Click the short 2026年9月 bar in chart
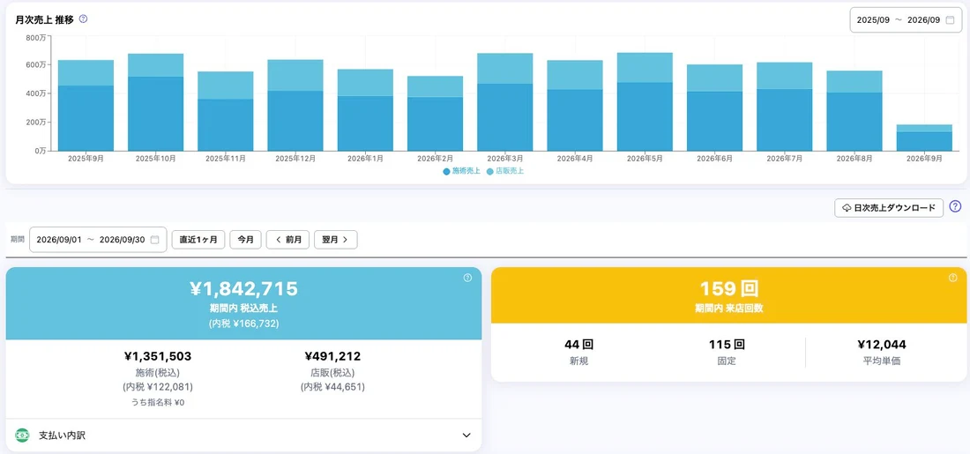Screen dimensions: 970x454 click(x=924, y=138)
